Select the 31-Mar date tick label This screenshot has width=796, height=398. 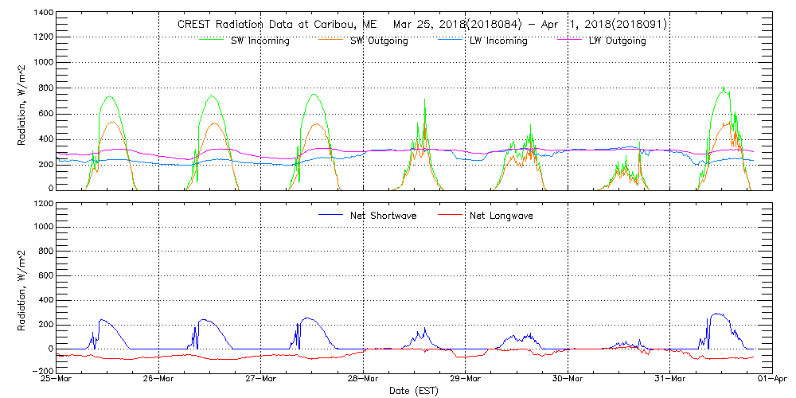pyautogui.click(x=669, y=380)
